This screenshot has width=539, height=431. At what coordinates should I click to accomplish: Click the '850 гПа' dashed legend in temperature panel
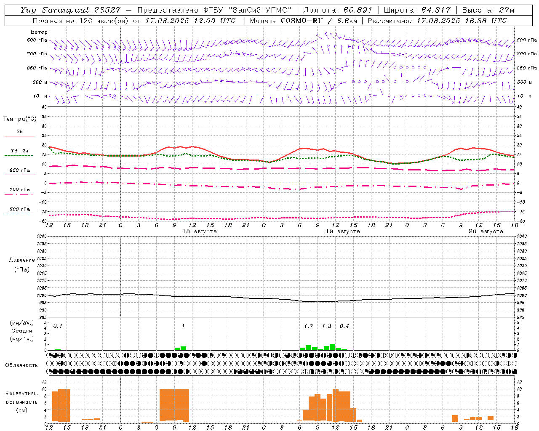[x=19, y=170]
